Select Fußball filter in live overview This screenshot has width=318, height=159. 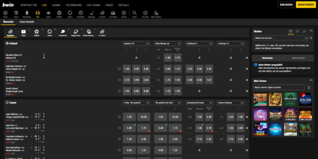click(x=37, y=33)
